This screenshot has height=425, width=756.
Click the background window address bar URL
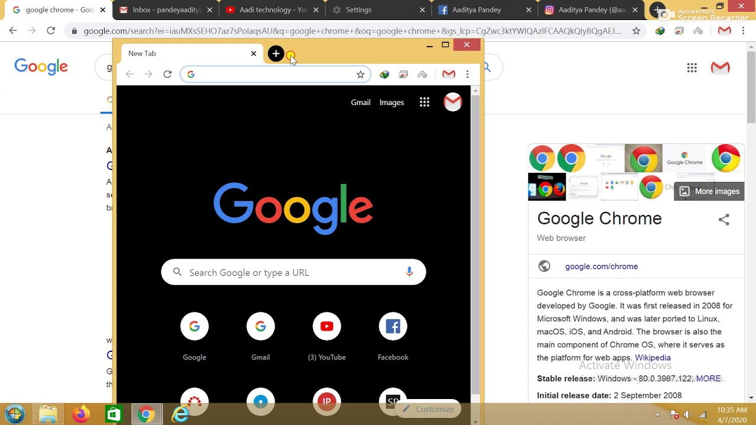(x=352, y=31)
